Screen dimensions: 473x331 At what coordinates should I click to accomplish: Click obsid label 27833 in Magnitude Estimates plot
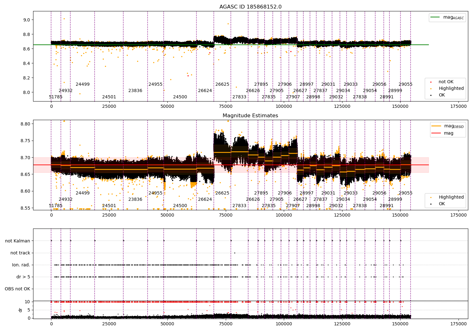point(239,206)
